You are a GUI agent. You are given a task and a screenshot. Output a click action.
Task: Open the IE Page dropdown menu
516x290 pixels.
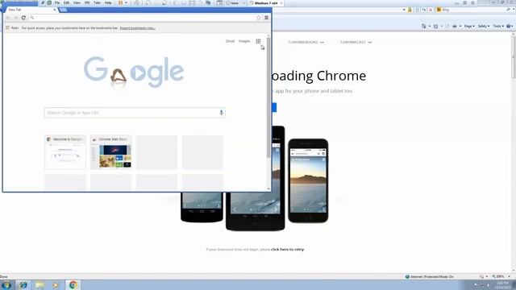pyautogui.click(x=469, y=26)
